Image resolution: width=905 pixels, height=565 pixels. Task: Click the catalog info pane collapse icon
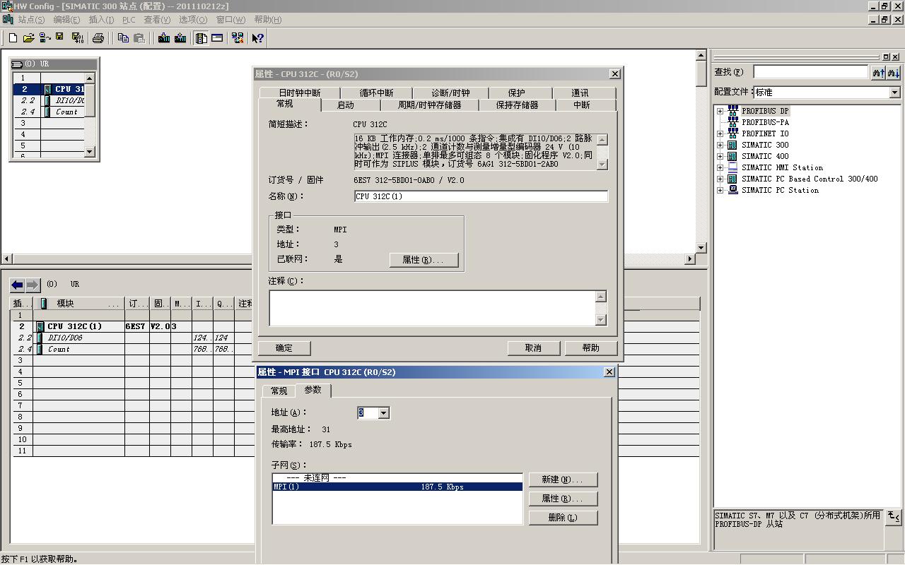pyautogui.click(x=894, y=517)
